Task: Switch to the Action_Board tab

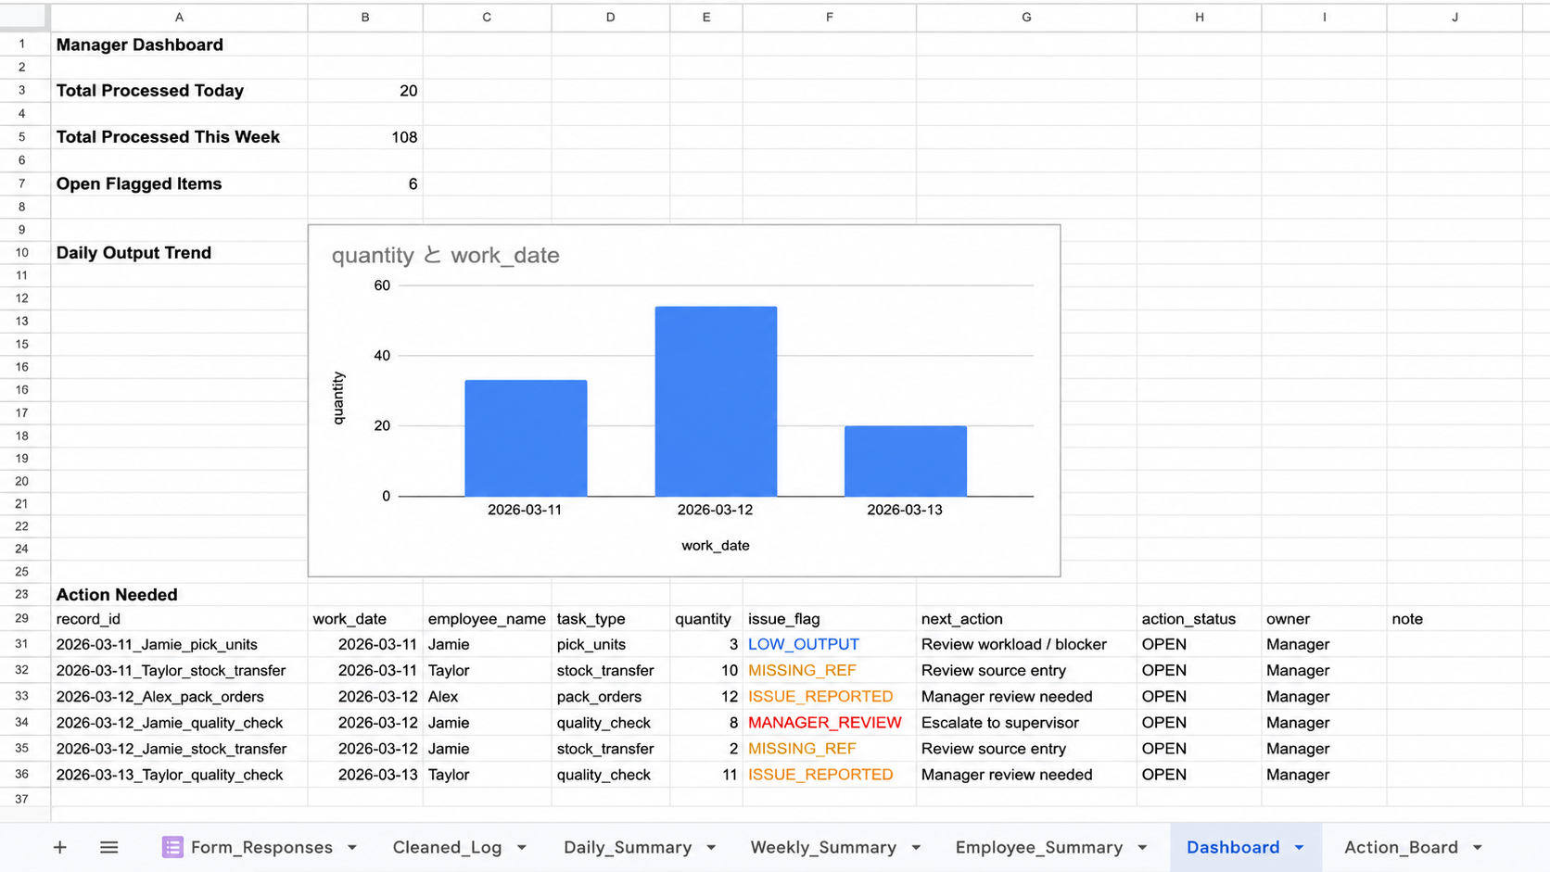Action: (x=1401, y=847)
